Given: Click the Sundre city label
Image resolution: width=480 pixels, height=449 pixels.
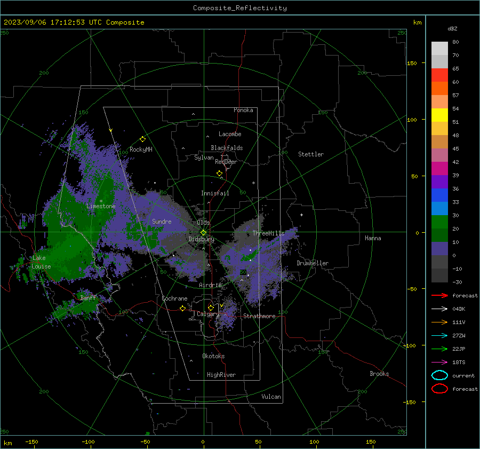Looking at the screenshot, I should (x=162, y=221).
